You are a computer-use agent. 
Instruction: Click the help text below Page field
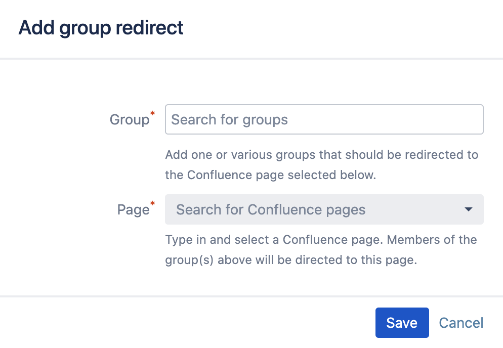pos(321,250)
